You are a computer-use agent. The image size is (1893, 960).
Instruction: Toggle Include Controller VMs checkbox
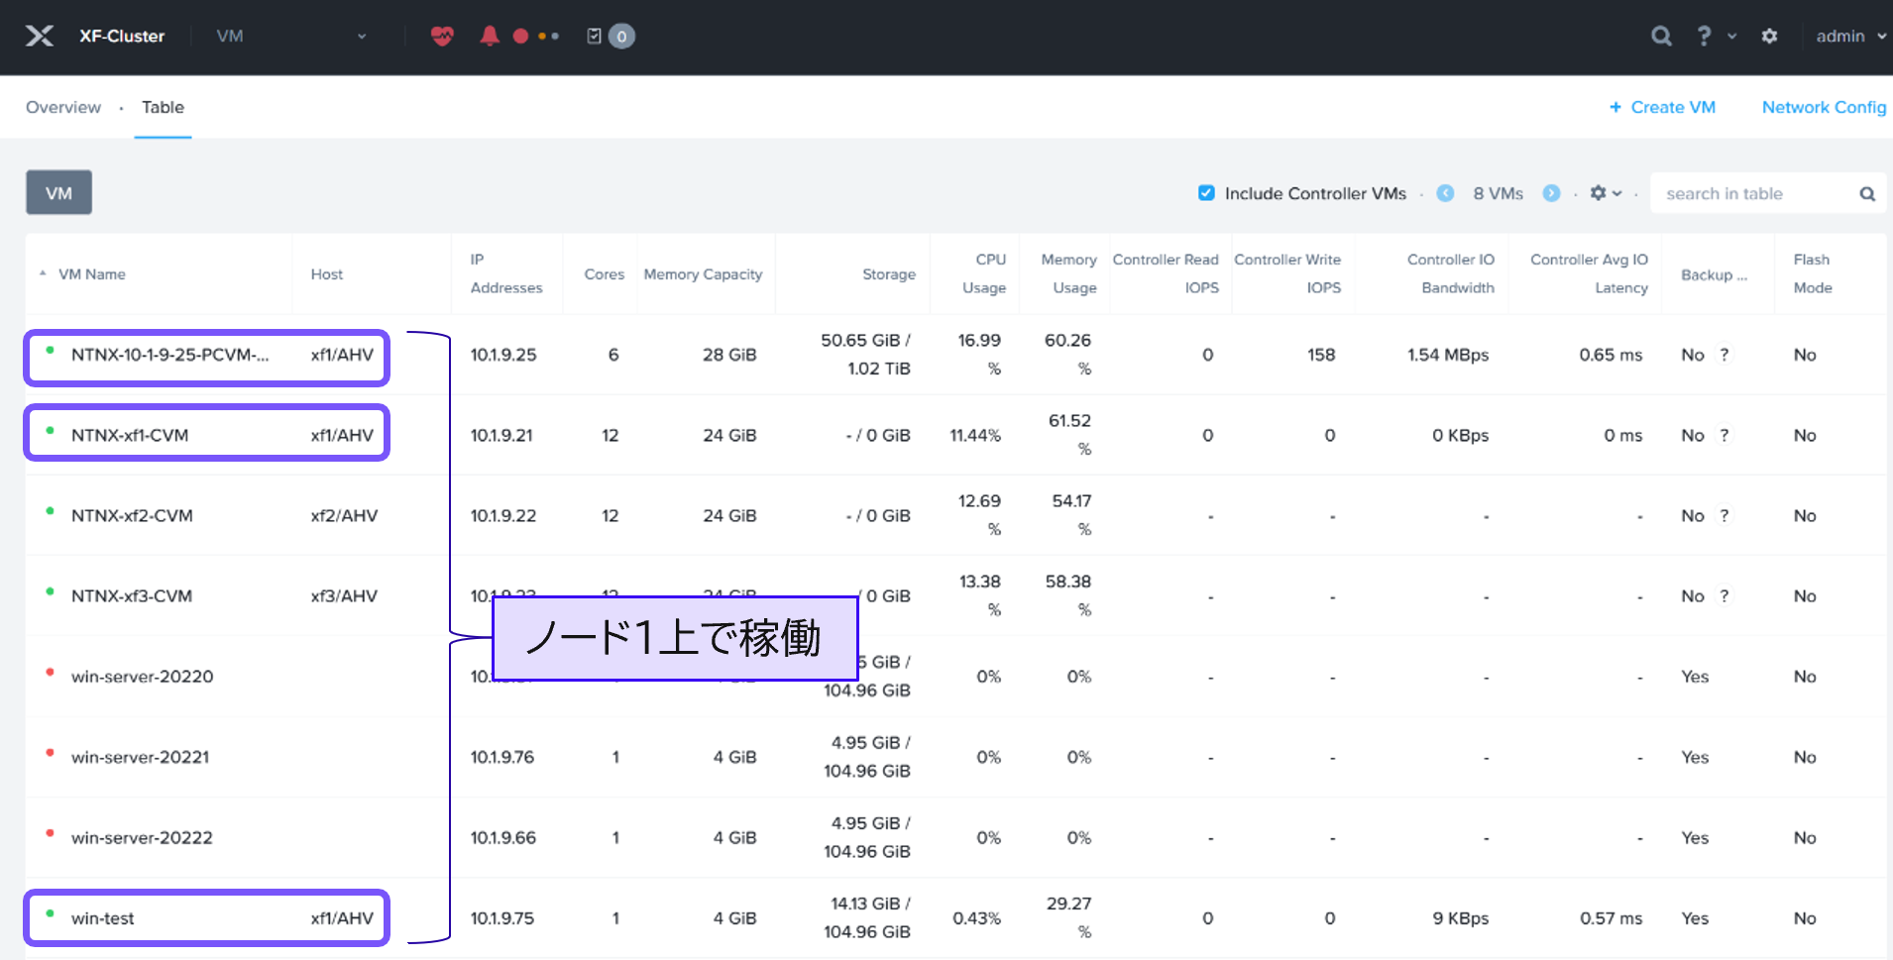point(1206,193)
